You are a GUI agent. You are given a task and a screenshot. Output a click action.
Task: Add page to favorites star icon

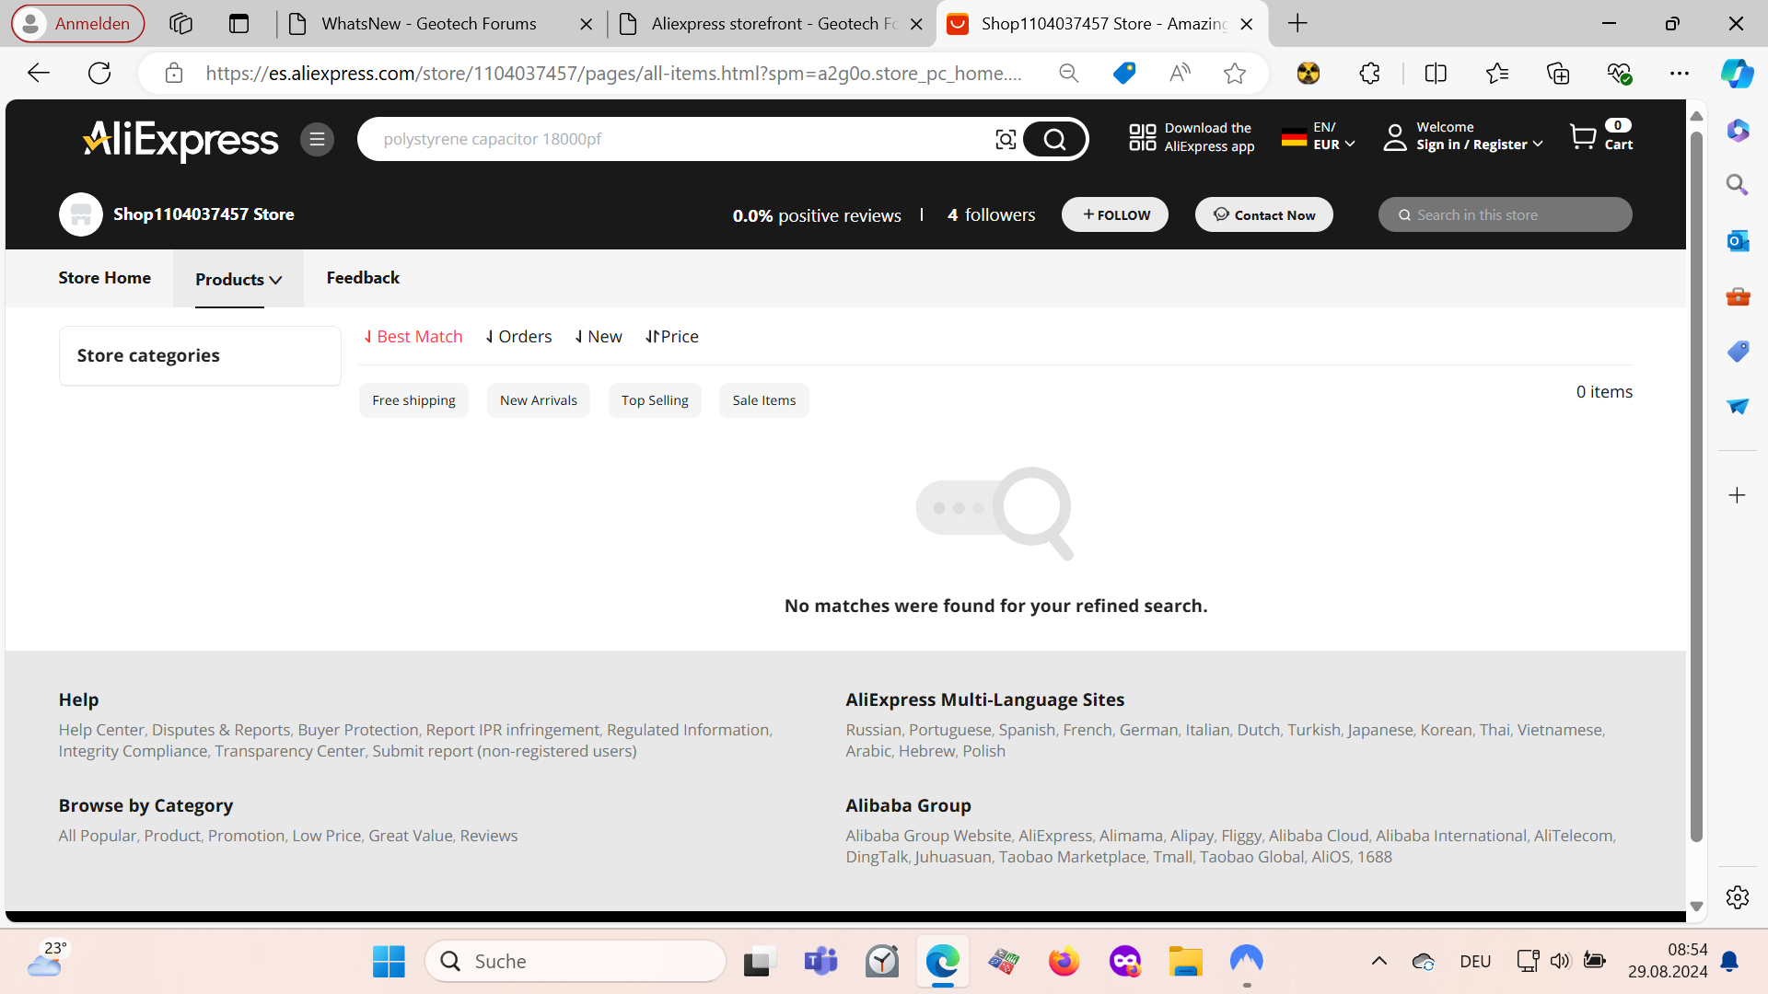click(1235, 73)
